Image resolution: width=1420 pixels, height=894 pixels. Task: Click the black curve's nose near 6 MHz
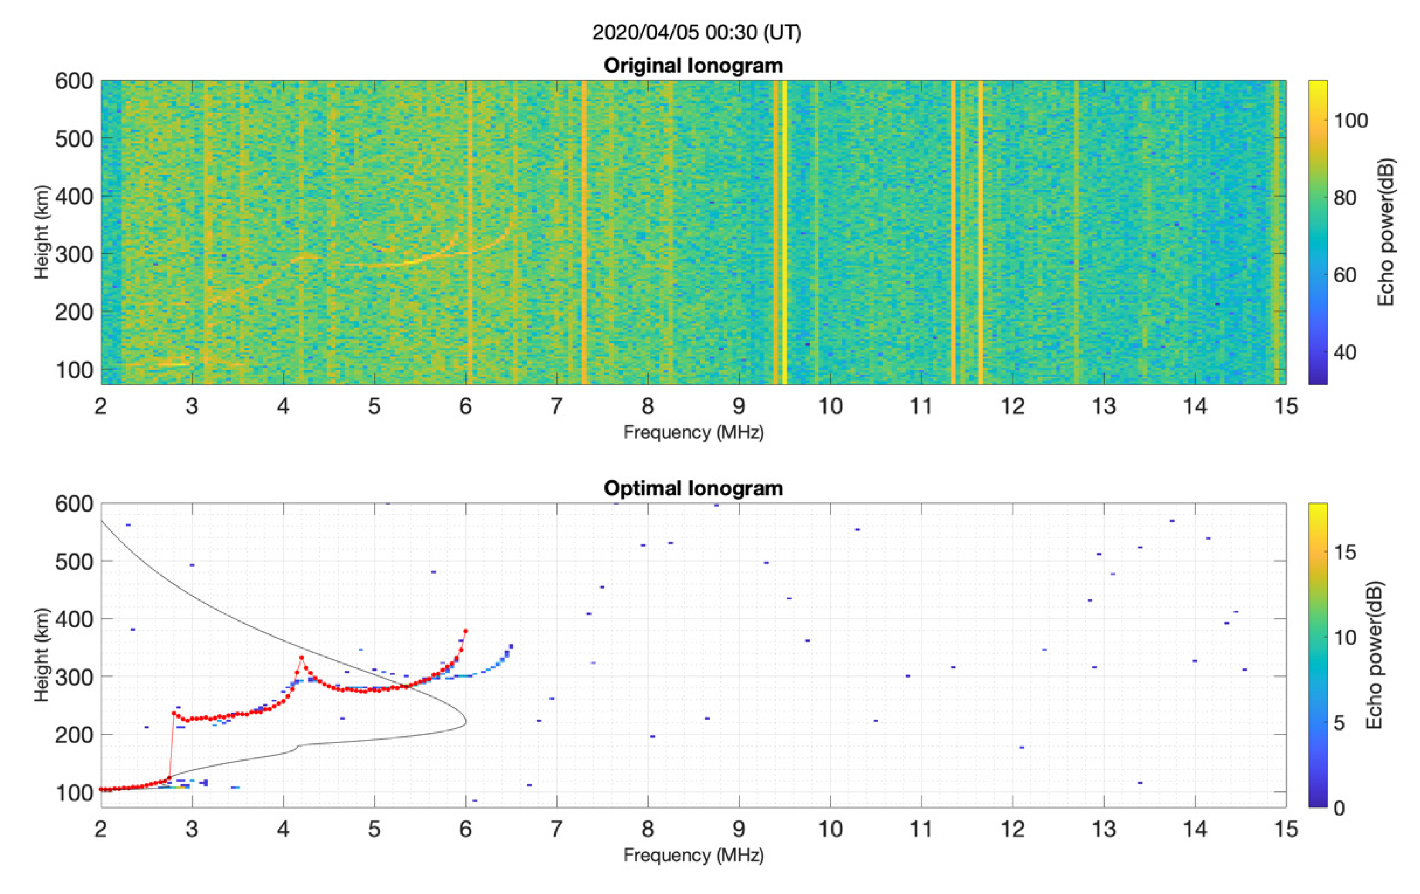465,722
